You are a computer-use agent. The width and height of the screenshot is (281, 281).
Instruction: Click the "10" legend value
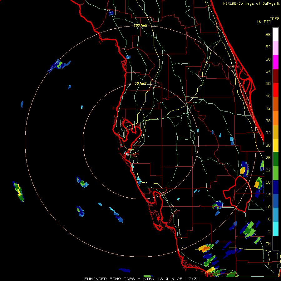click(268, 207)
